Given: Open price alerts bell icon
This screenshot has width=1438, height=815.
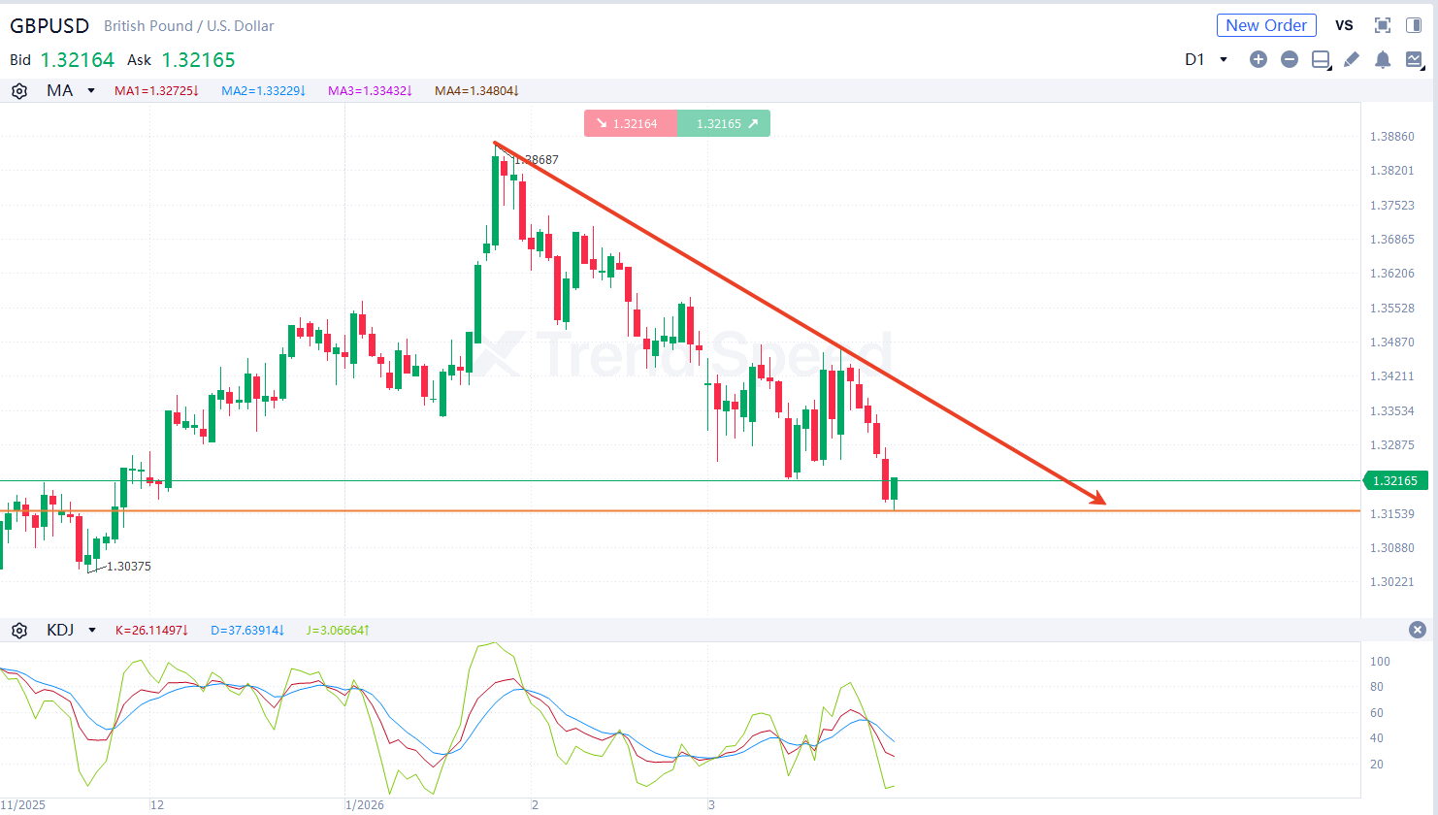Looking at the screenshot, I should pyautogui.click(x=1383, y=59).
